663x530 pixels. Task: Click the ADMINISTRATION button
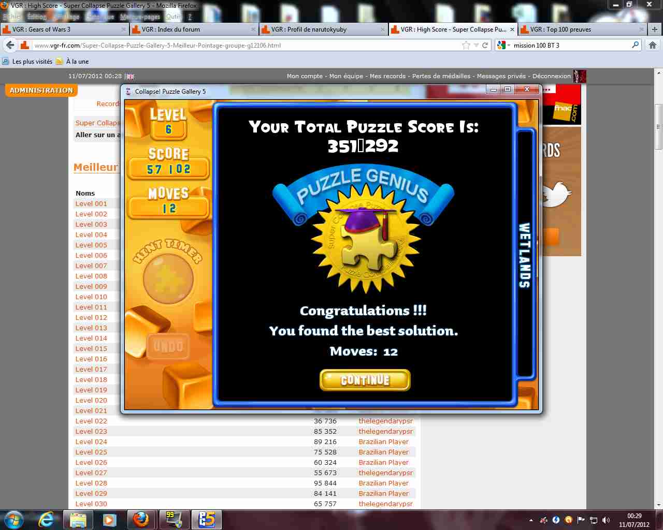pyautogui.click(x=41, y=91)
